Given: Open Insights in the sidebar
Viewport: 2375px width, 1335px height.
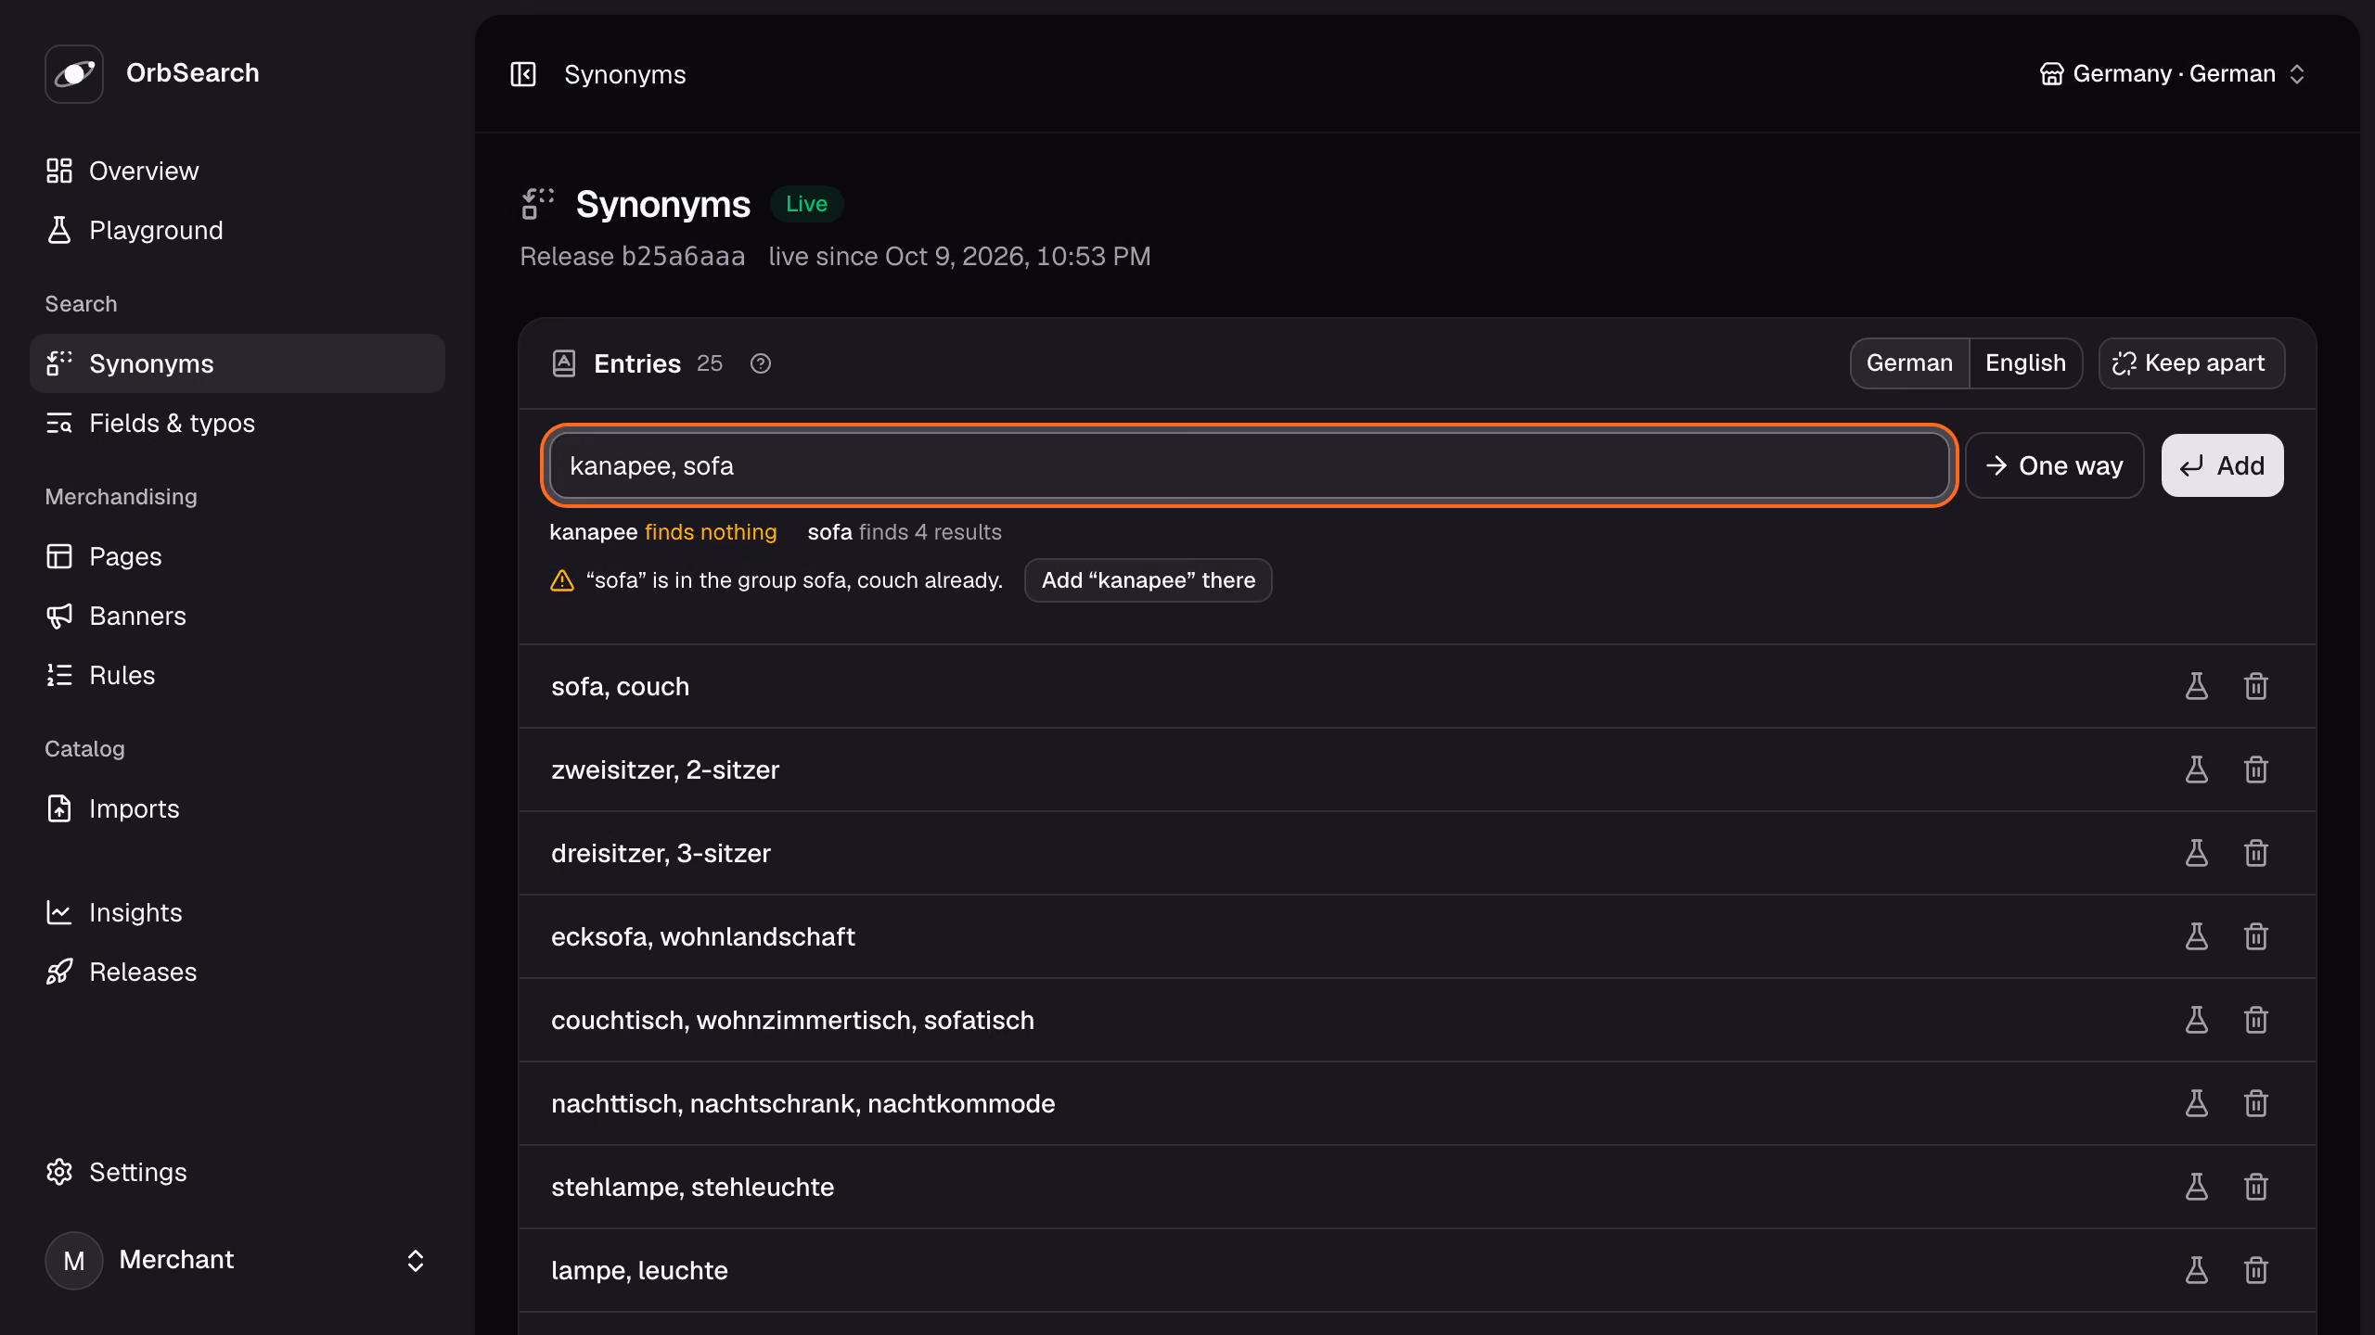Looking at the screenshot, I should (x=237, y=912).
